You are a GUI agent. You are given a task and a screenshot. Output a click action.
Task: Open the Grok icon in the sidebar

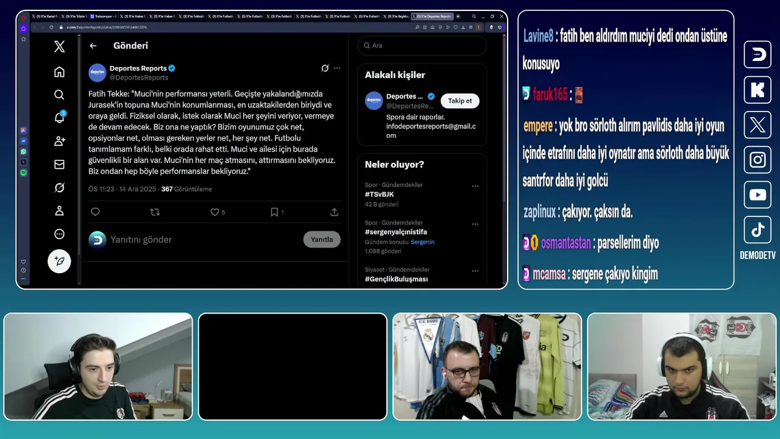coord(59,188)
